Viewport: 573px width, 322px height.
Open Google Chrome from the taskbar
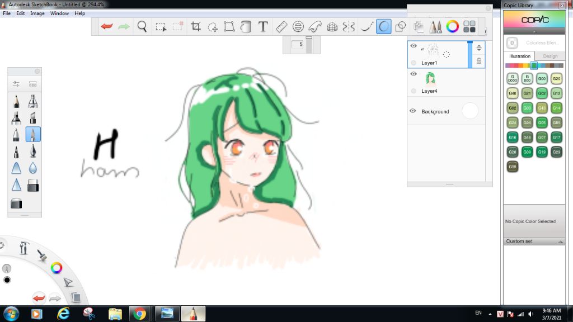[x=139, y=314]
